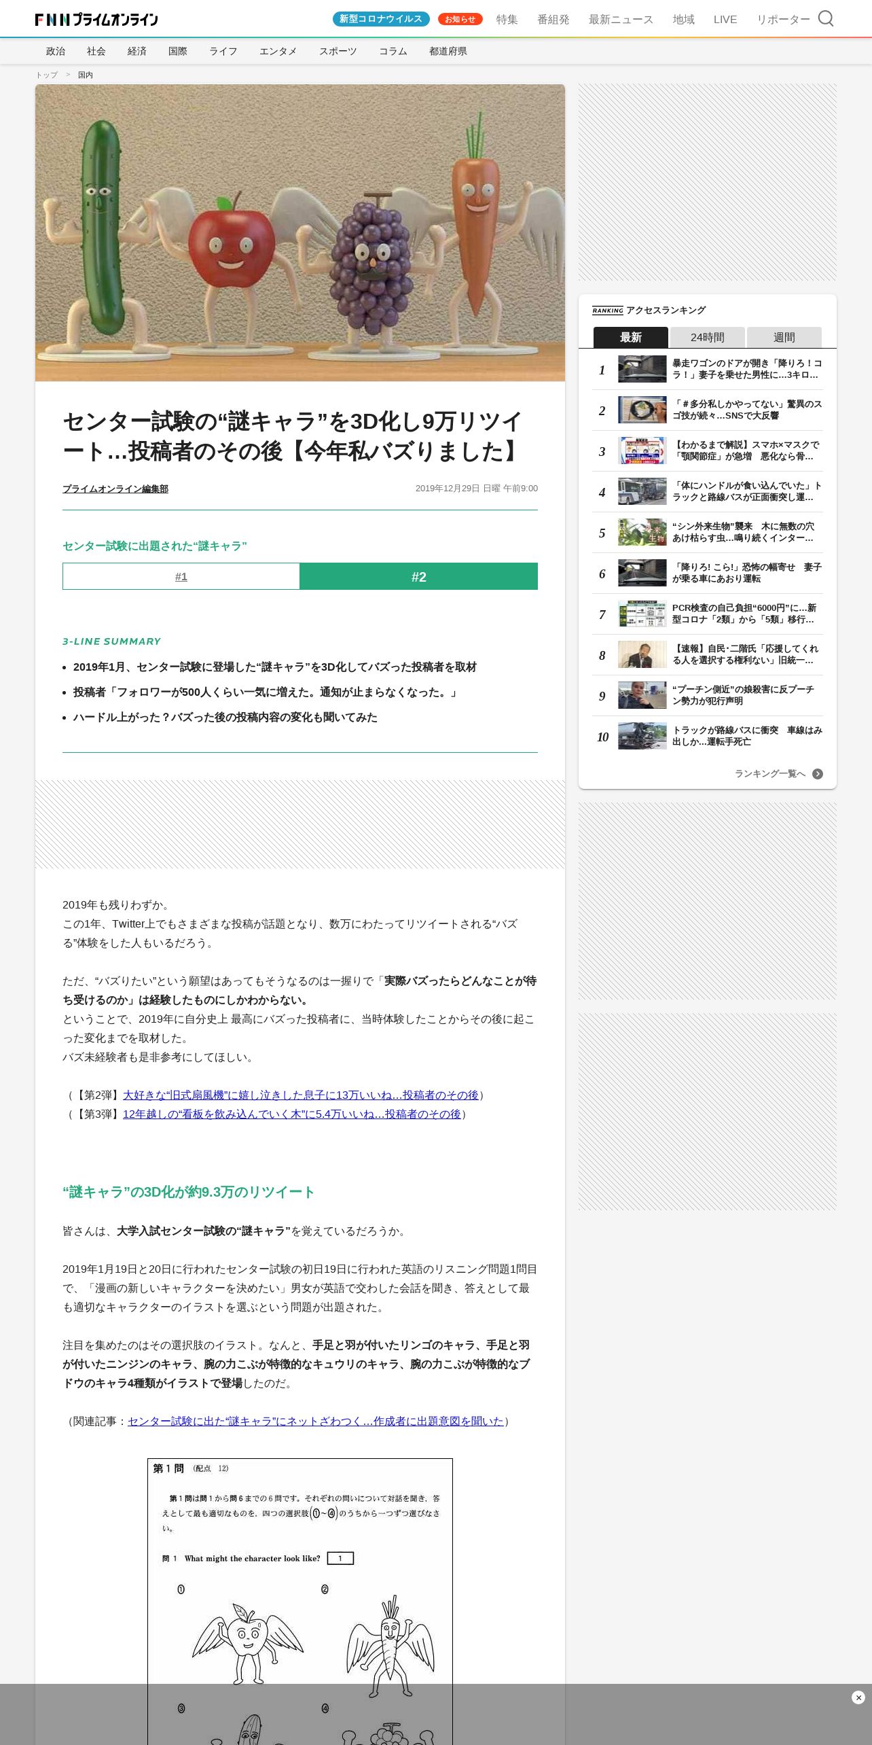Open the 番組発 menu item
Screen dimensions: 872x1745
coord(553,19)
